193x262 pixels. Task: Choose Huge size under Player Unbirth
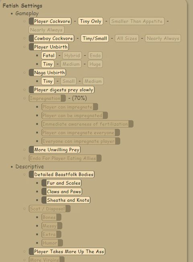point(95,64)
